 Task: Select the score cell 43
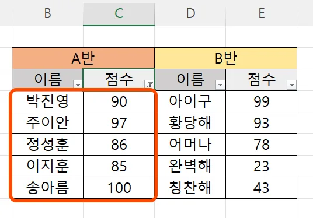(x=261, y=188)
